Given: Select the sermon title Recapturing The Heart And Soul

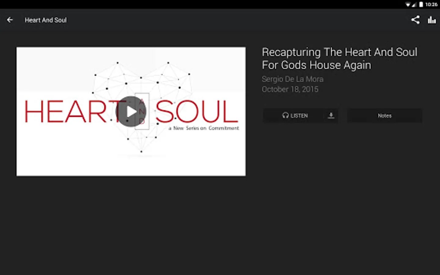Looking at the screenshot, I should pos(339,59).
